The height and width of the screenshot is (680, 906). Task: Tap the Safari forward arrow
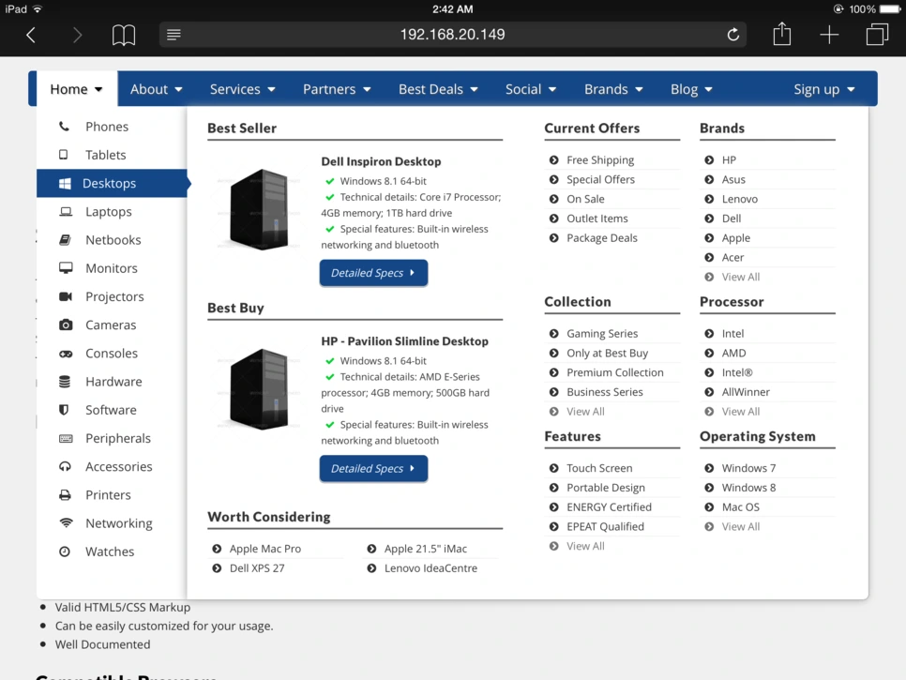(77, 35)
